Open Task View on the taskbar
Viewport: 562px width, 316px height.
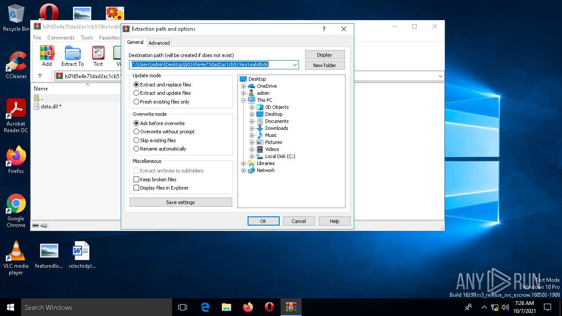pos(183,307)
